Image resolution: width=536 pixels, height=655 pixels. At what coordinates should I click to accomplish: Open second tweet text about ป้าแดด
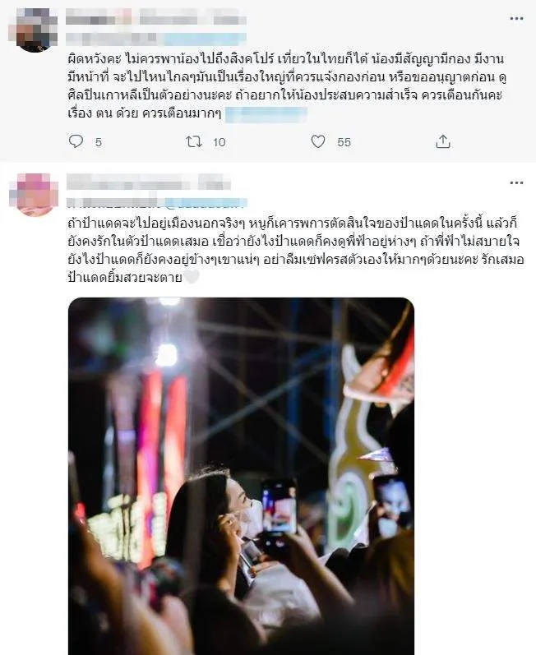(x=295, y=250)
